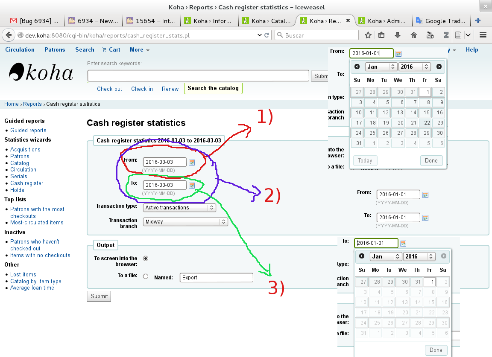Viewport: 492px width, 357px height.
Task: Click Done in the top calendar popup
Action: 431,161
